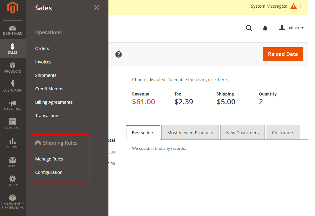Click the question mark help icon
Viewport: 315px width, 216px height.
pyautogui.click(x=118, y=54)
